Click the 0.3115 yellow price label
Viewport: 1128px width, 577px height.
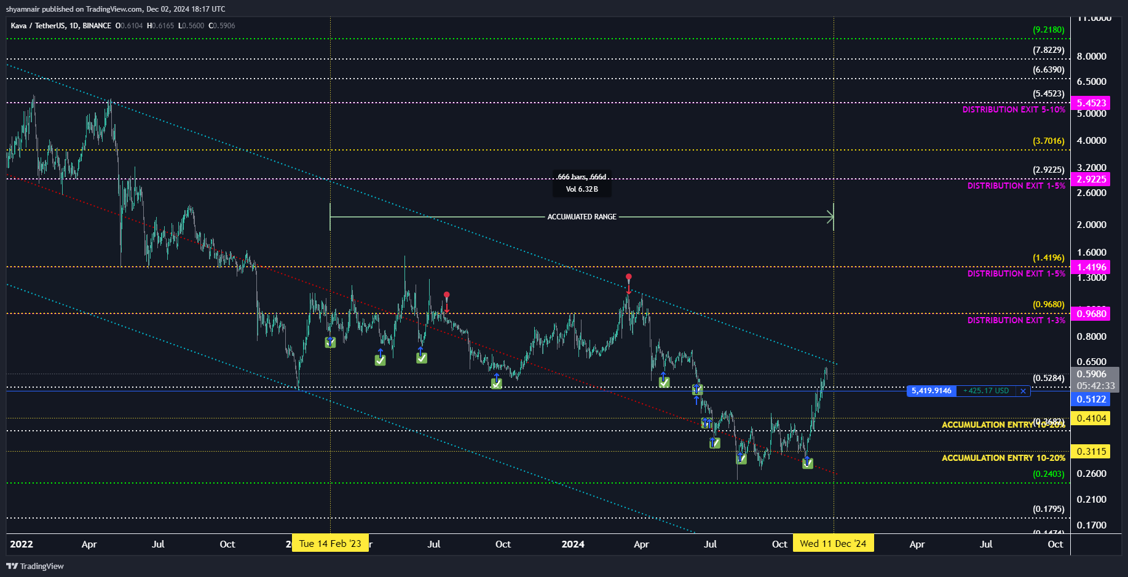[1091, 452]
